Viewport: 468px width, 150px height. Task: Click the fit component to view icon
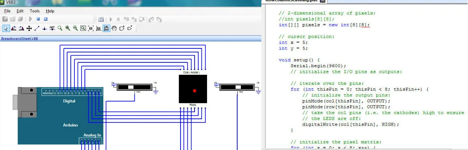tap(91, 28)
